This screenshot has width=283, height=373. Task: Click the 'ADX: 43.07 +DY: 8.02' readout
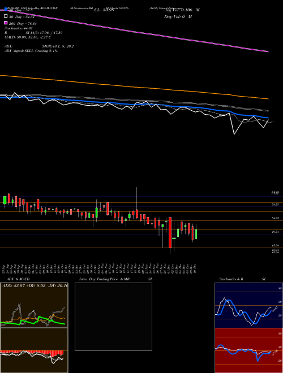(x=34, y=285)
